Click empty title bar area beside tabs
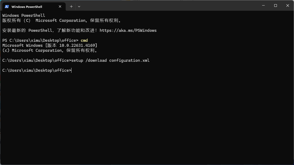Viewport: 294px width, 165px height. tap(169, 6)
